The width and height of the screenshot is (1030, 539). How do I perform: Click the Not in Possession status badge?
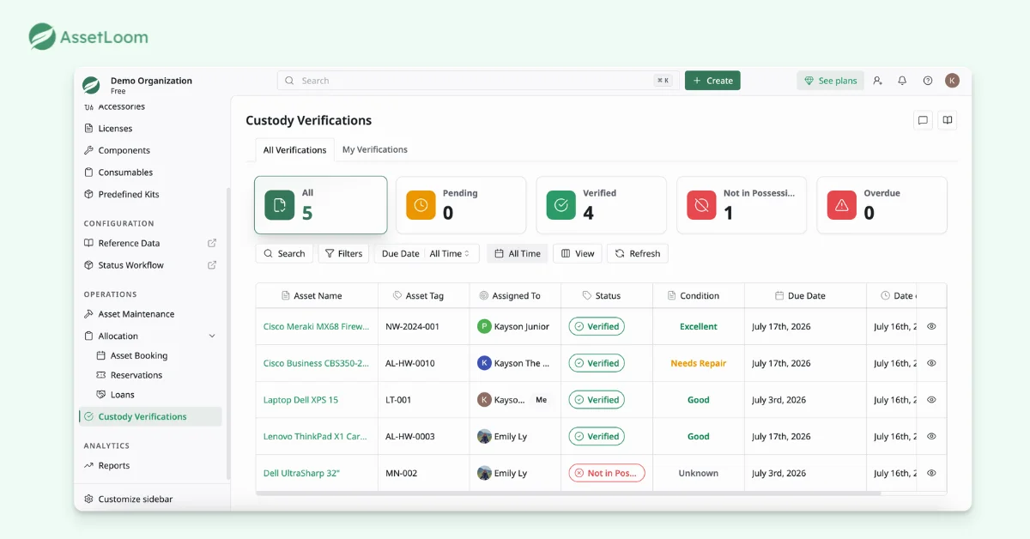pyautogui.click(x=607, y=473)
